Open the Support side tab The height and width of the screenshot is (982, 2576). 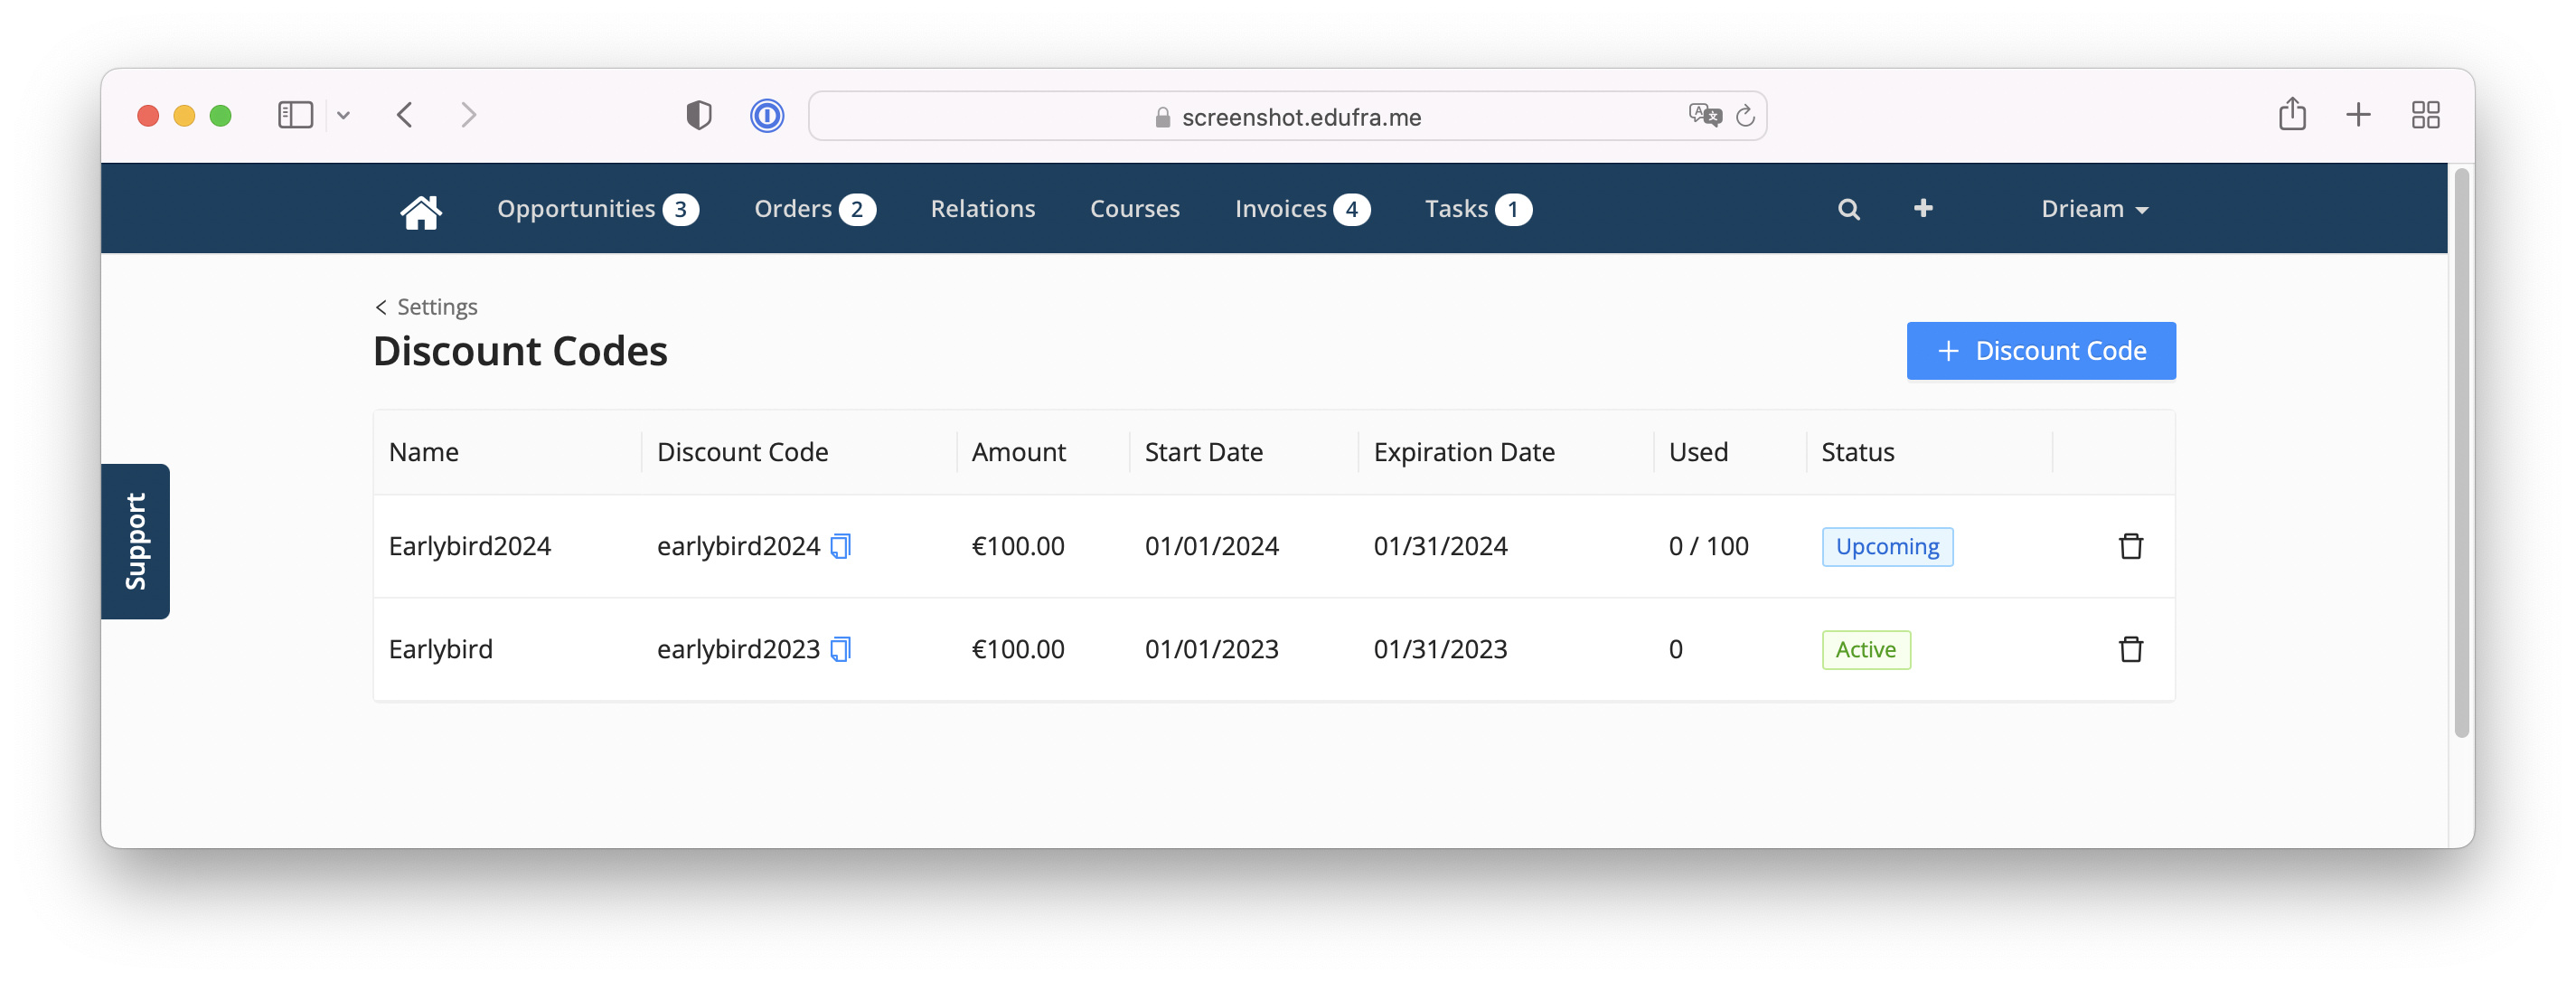click(x=135, y=541)
